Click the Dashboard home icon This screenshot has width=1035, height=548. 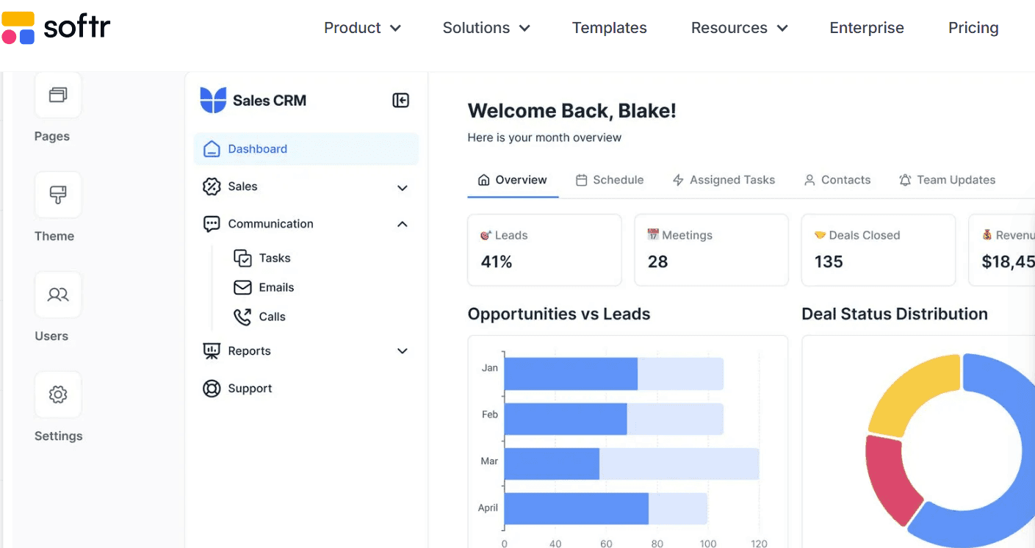212,149
